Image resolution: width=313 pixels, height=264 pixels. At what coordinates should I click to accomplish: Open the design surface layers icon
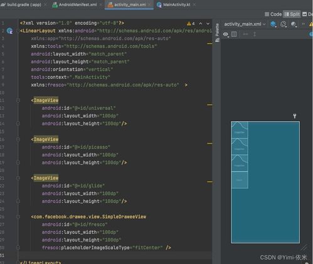[273, 24]
